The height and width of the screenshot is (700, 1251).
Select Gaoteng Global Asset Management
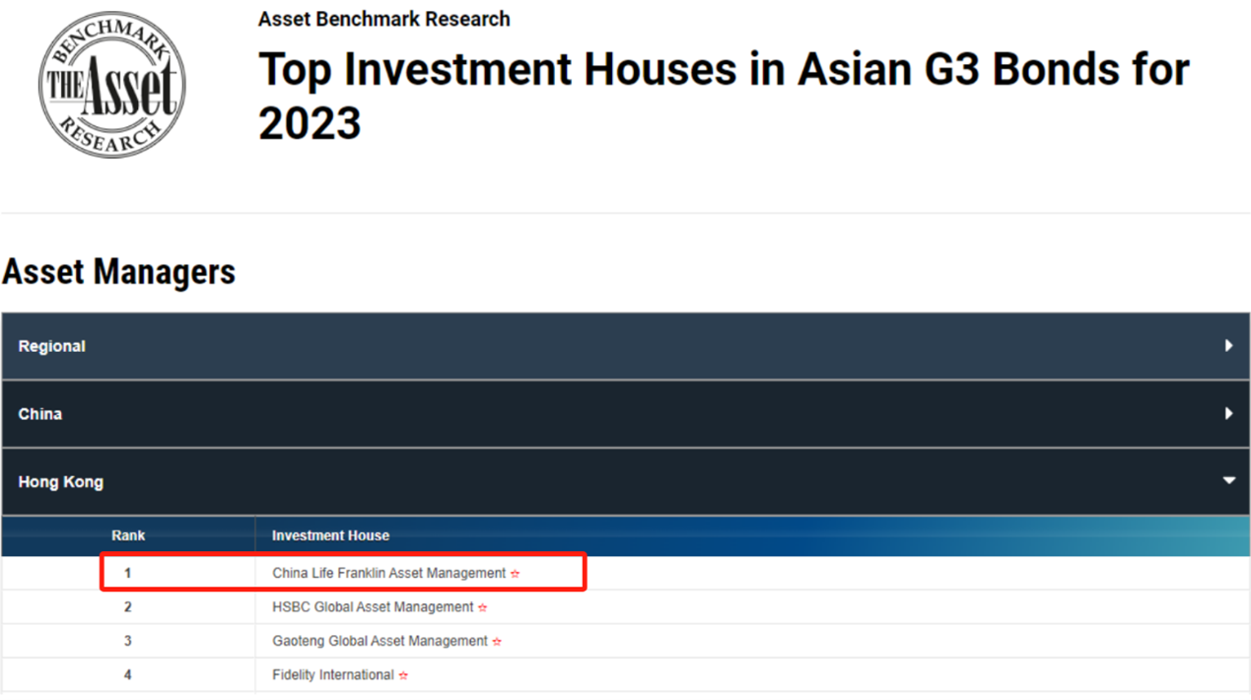click(380, 641)
